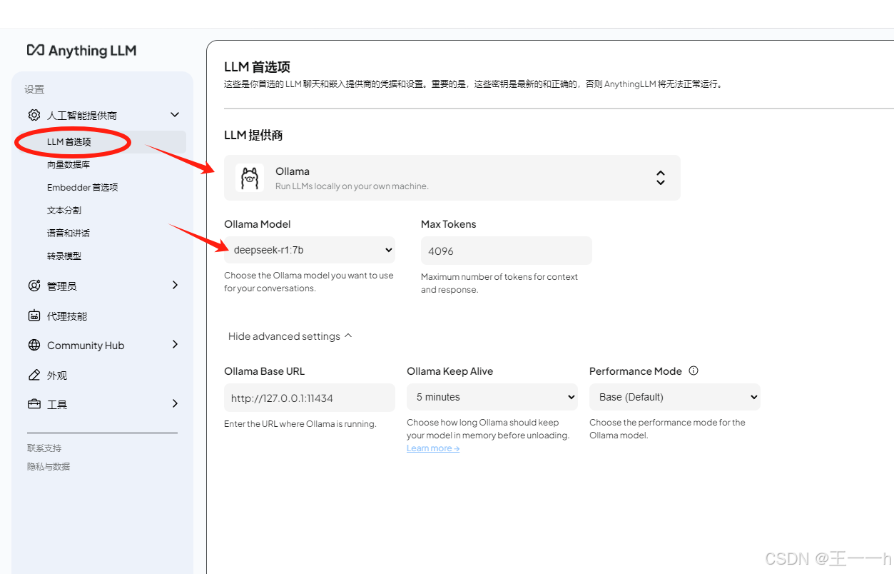Click the Performance Mode info icon
The height and width of the screenshot is (574, 894).
coord(694,371)
